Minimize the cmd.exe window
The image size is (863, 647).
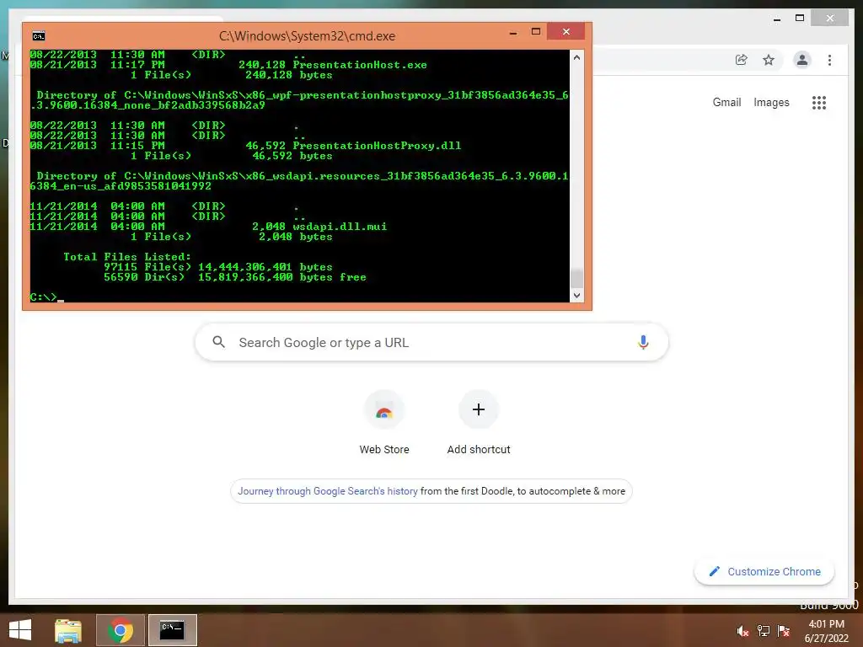point(513,33)
